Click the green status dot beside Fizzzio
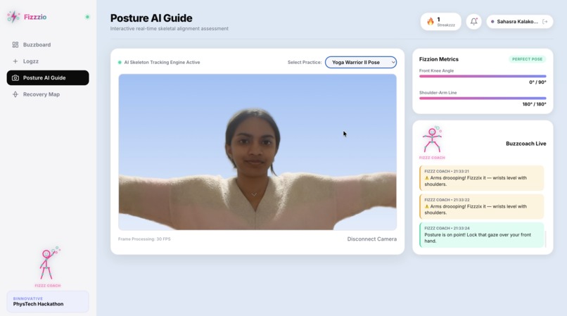 coord(87,17)
